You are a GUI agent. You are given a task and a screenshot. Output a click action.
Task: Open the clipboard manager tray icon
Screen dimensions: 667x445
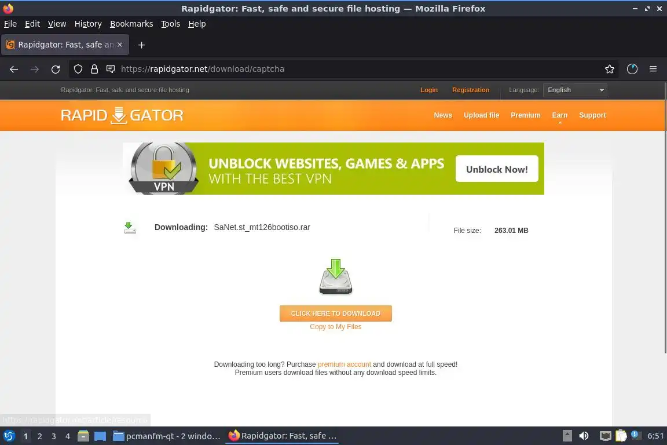pos(621,436)
